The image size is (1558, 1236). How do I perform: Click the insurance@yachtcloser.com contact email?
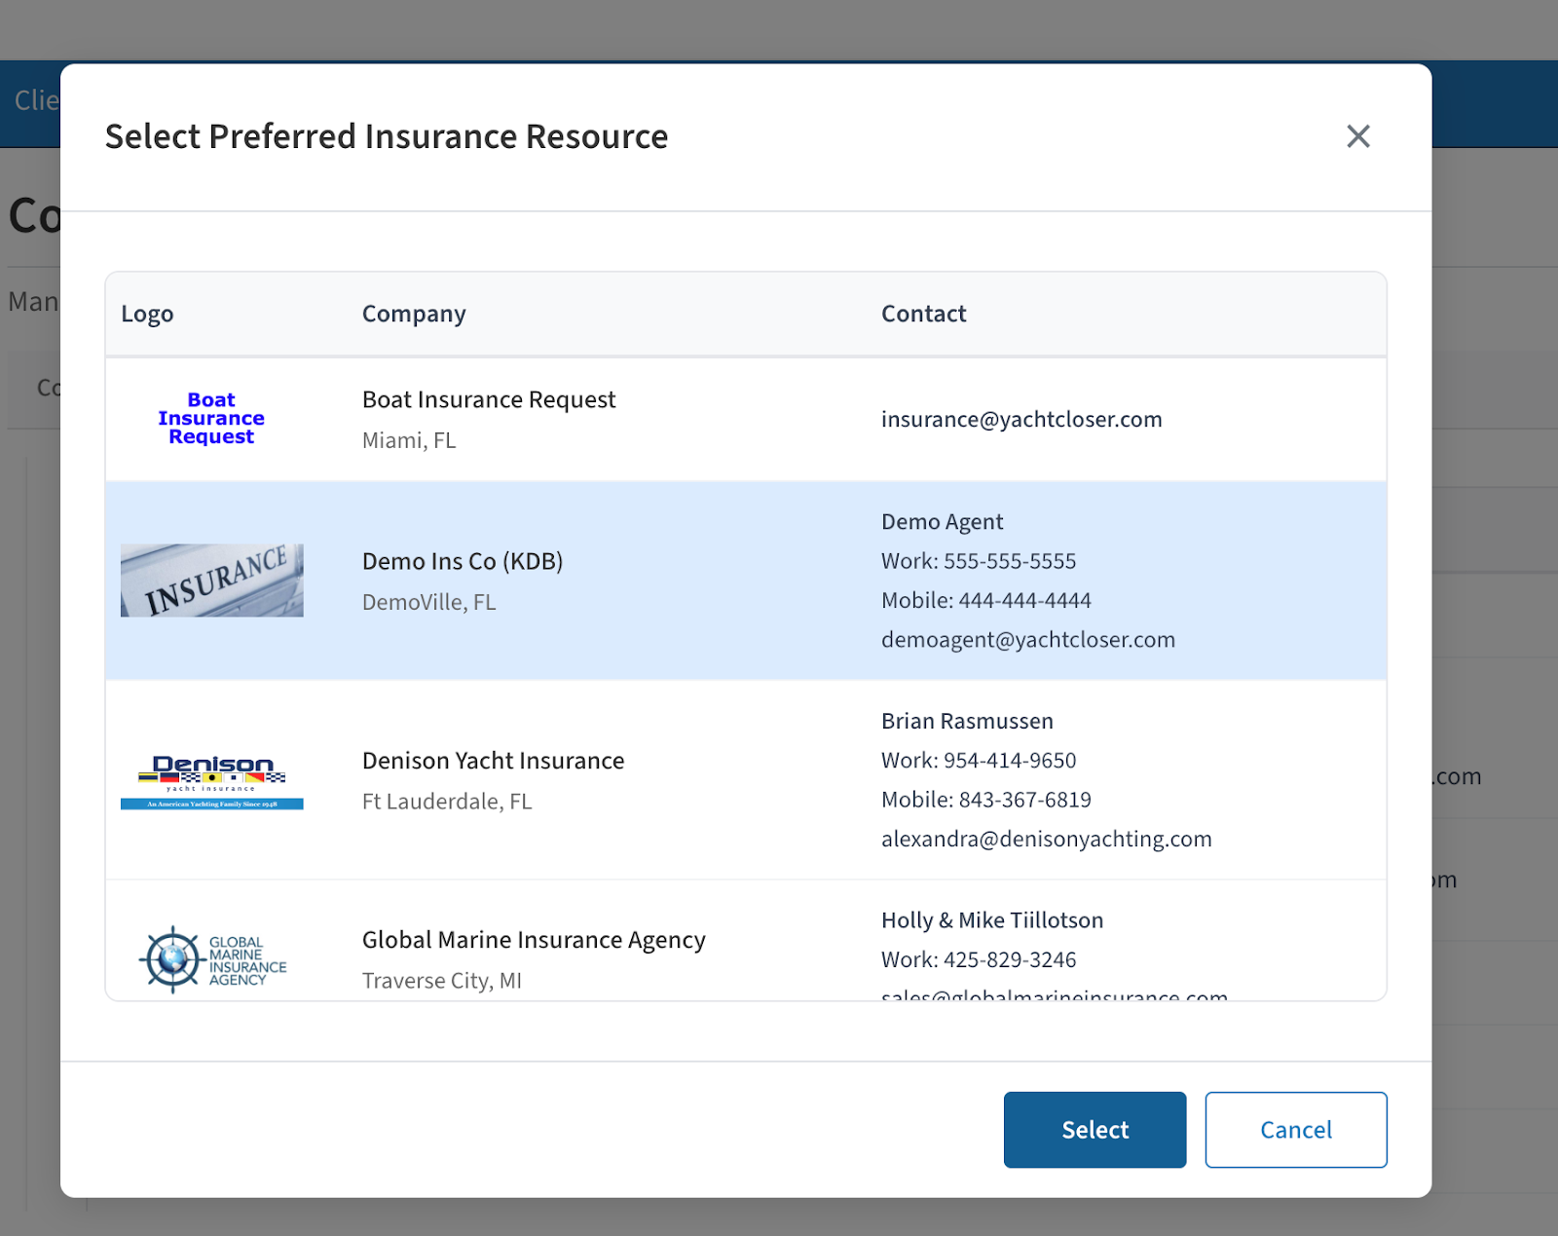click(1021, 419)
